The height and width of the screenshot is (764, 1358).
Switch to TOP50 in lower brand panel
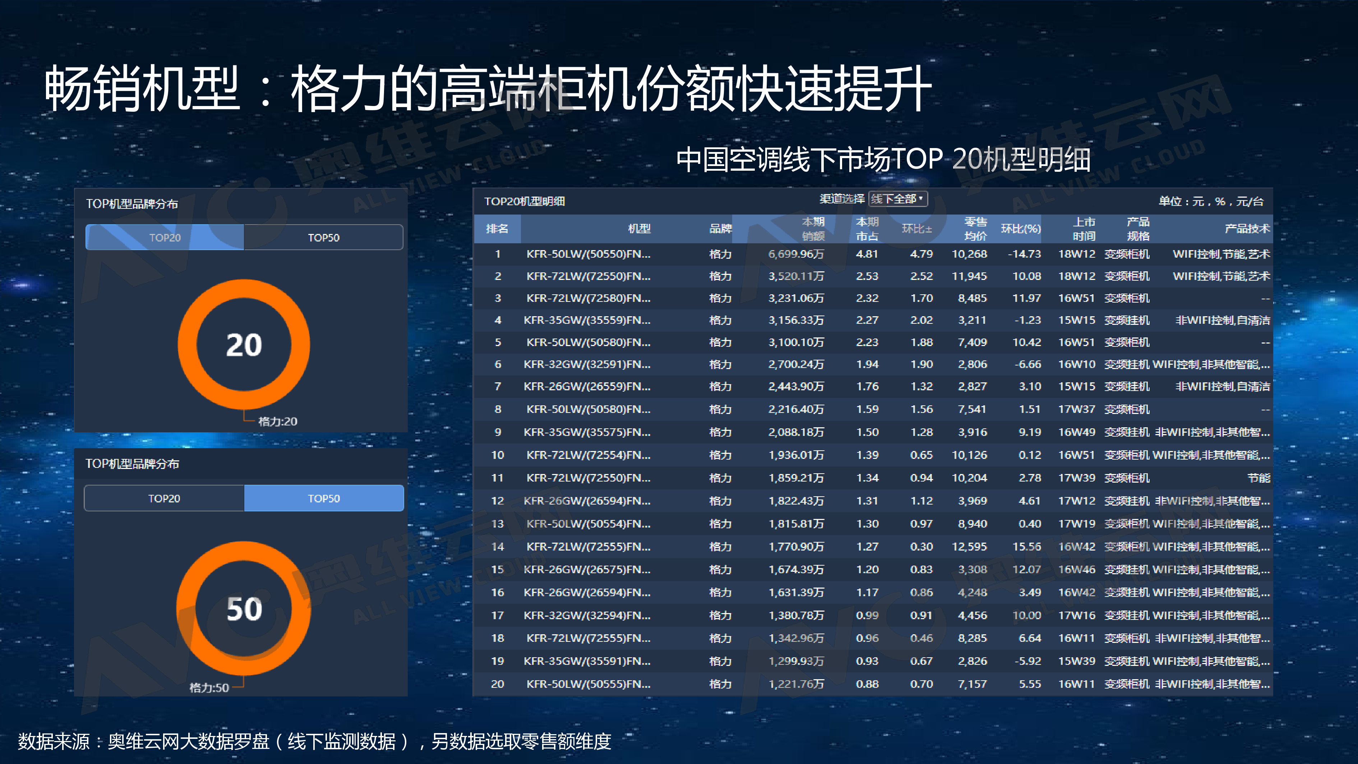point(324,498)
